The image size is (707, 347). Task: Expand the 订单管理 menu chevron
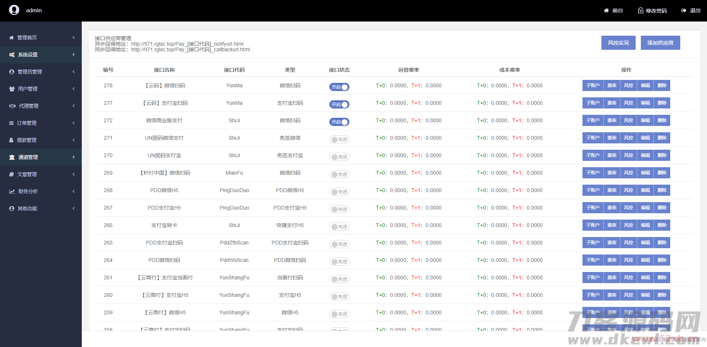coord(74,123)
